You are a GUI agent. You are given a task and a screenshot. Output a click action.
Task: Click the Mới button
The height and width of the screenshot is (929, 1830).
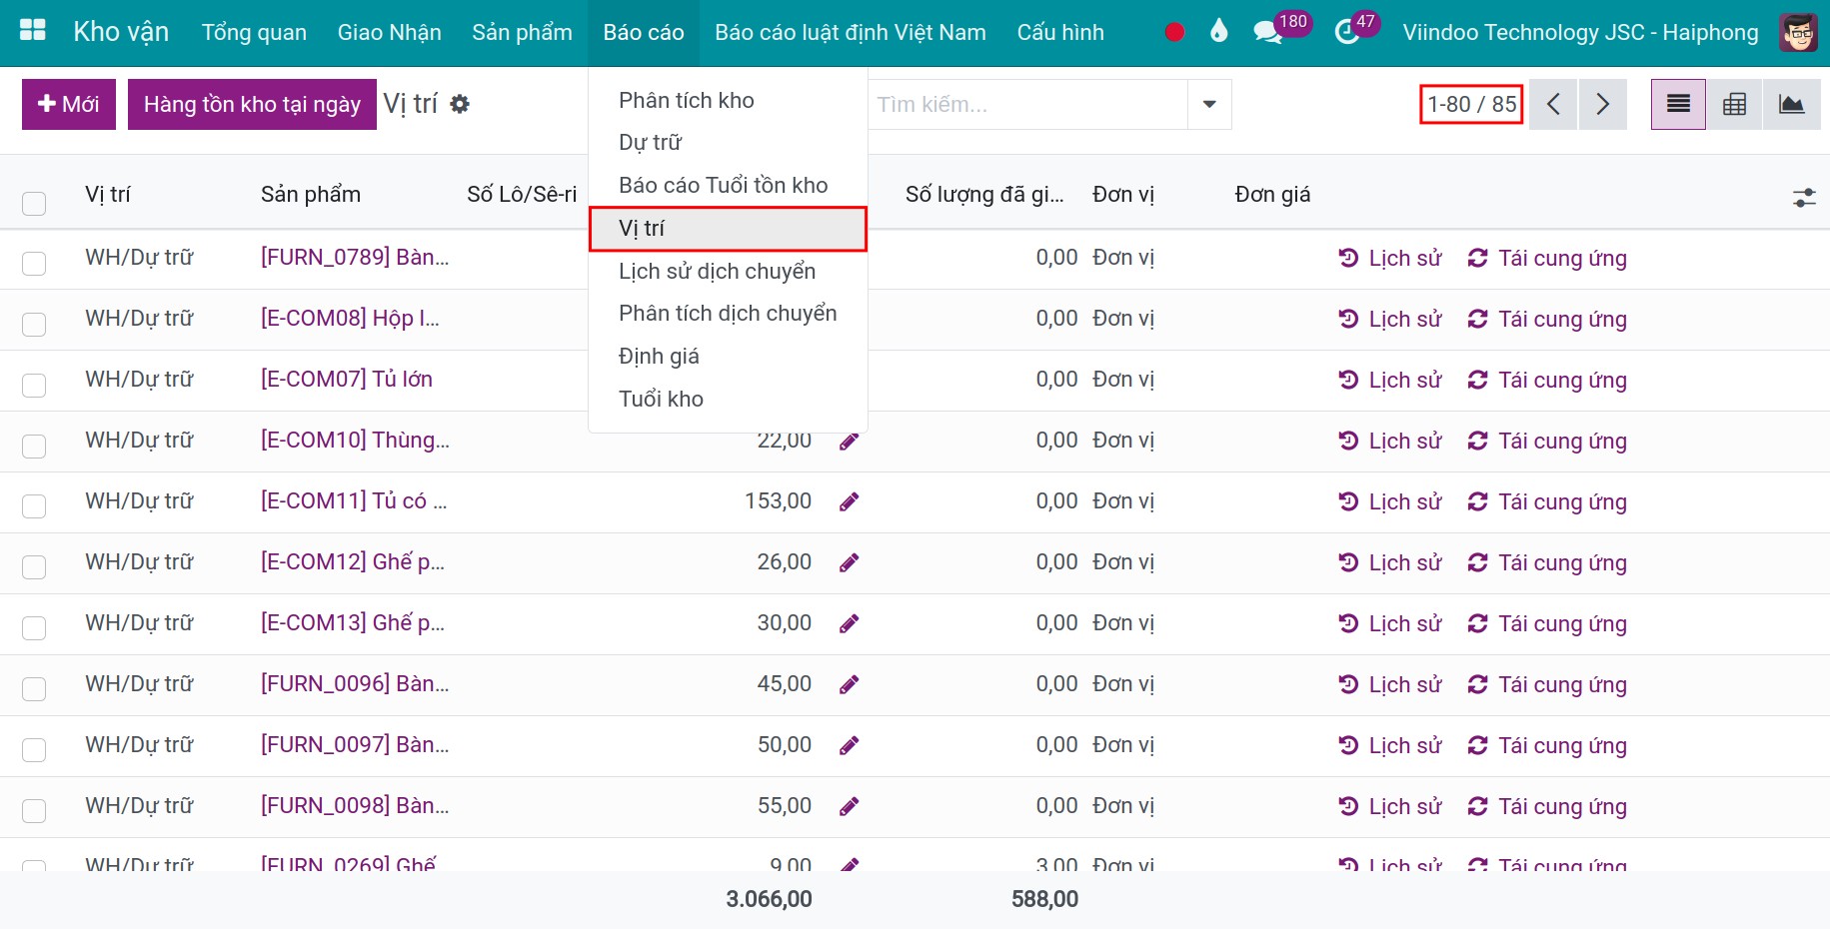tap(69, 104)
